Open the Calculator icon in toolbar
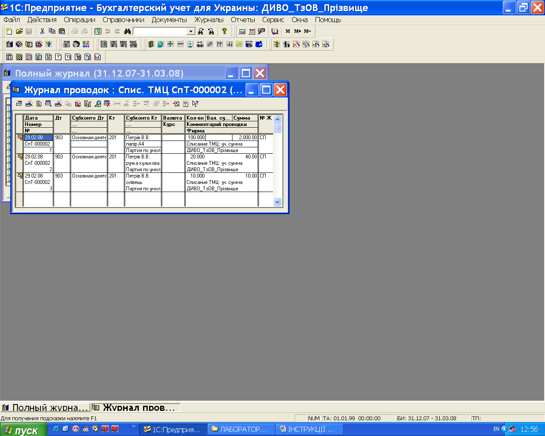 point(242,31)
